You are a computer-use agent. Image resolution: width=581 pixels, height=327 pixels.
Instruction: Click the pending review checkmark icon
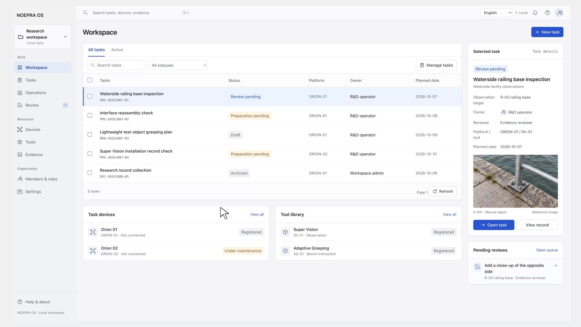point(478,267)
